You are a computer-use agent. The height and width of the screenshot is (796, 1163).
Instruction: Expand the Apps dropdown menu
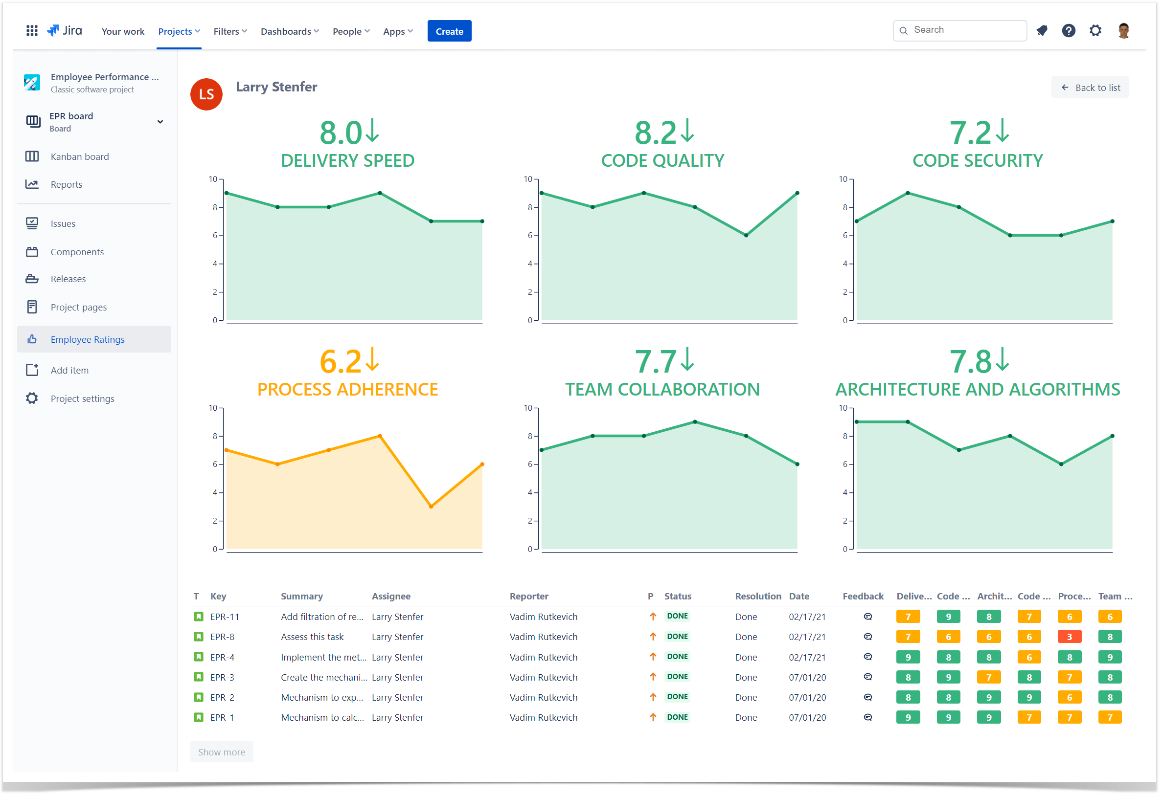pos(399,31)
